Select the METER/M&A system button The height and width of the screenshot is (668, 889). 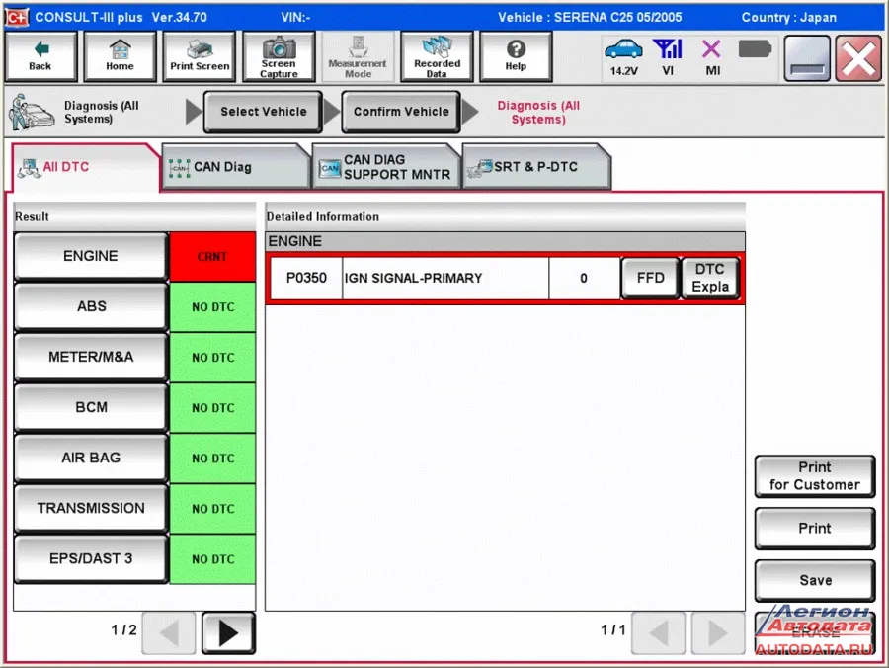coord(91,358)
